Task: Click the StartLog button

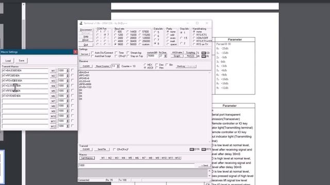Action: pos(181,66)
